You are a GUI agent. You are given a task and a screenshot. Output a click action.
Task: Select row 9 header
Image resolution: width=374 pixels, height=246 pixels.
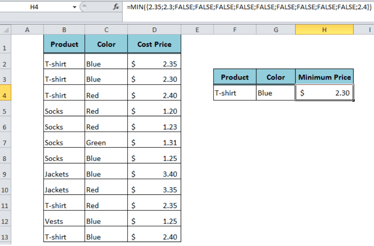click(x=5, y=171)
